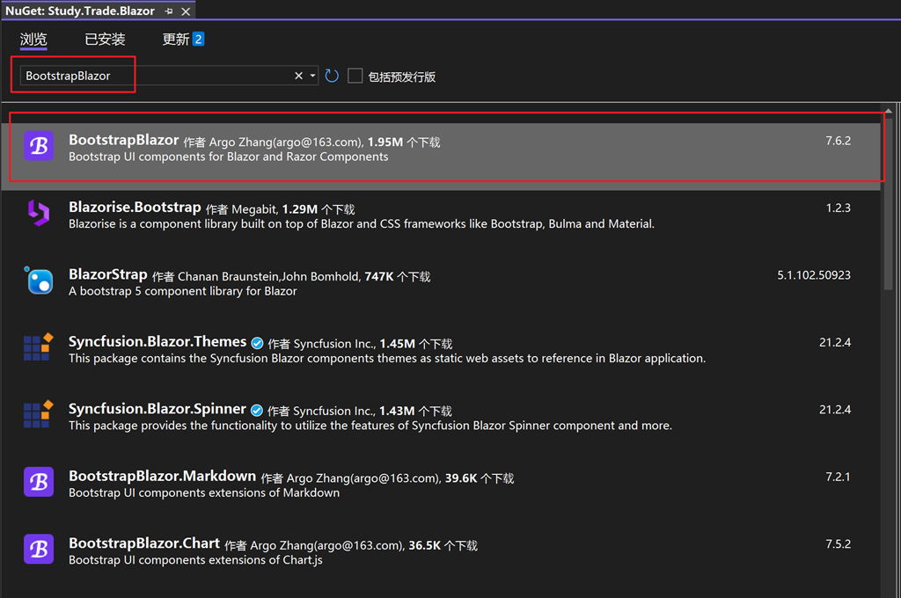
Task: Switch to the 浏览 tab
Action: (x=33, y=39)
